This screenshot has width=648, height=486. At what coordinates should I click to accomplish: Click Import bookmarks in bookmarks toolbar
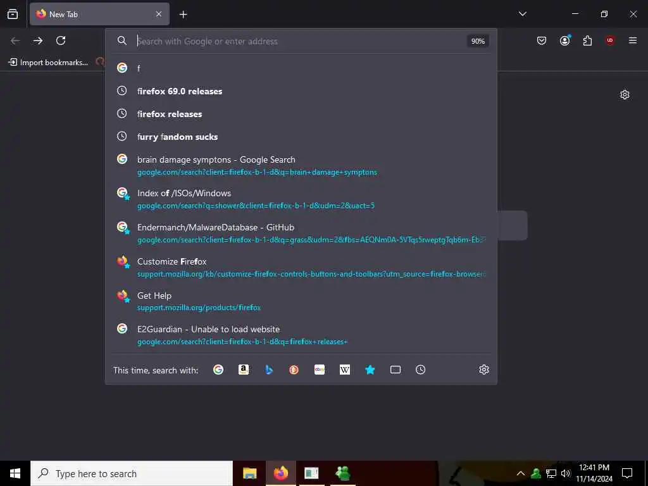[48, 63]
